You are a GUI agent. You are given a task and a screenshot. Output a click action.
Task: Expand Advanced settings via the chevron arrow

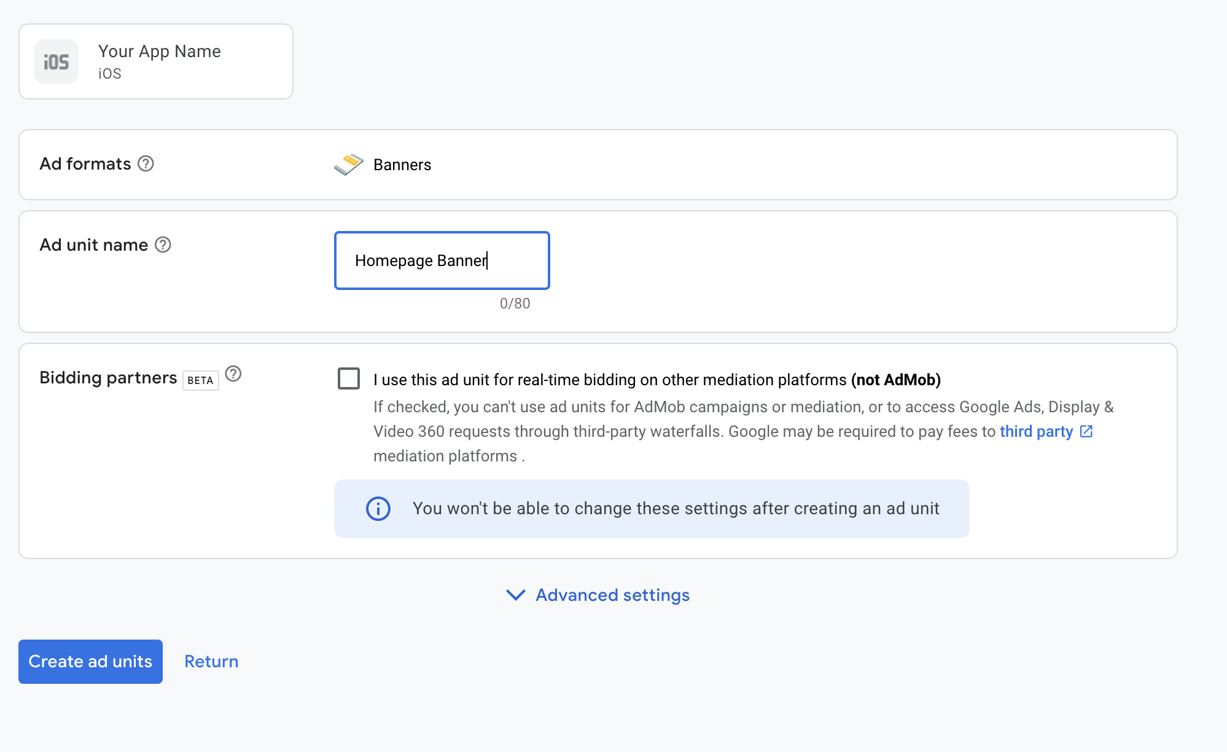point(515,595)
